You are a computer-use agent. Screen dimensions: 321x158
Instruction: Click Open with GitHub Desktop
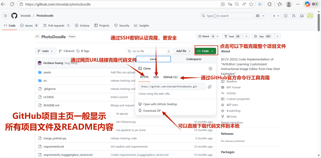pyautogui.click(x=160, y=104)
